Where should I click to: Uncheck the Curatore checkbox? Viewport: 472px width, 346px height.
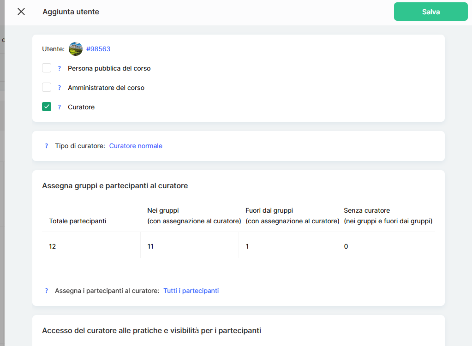coord(47,107)
